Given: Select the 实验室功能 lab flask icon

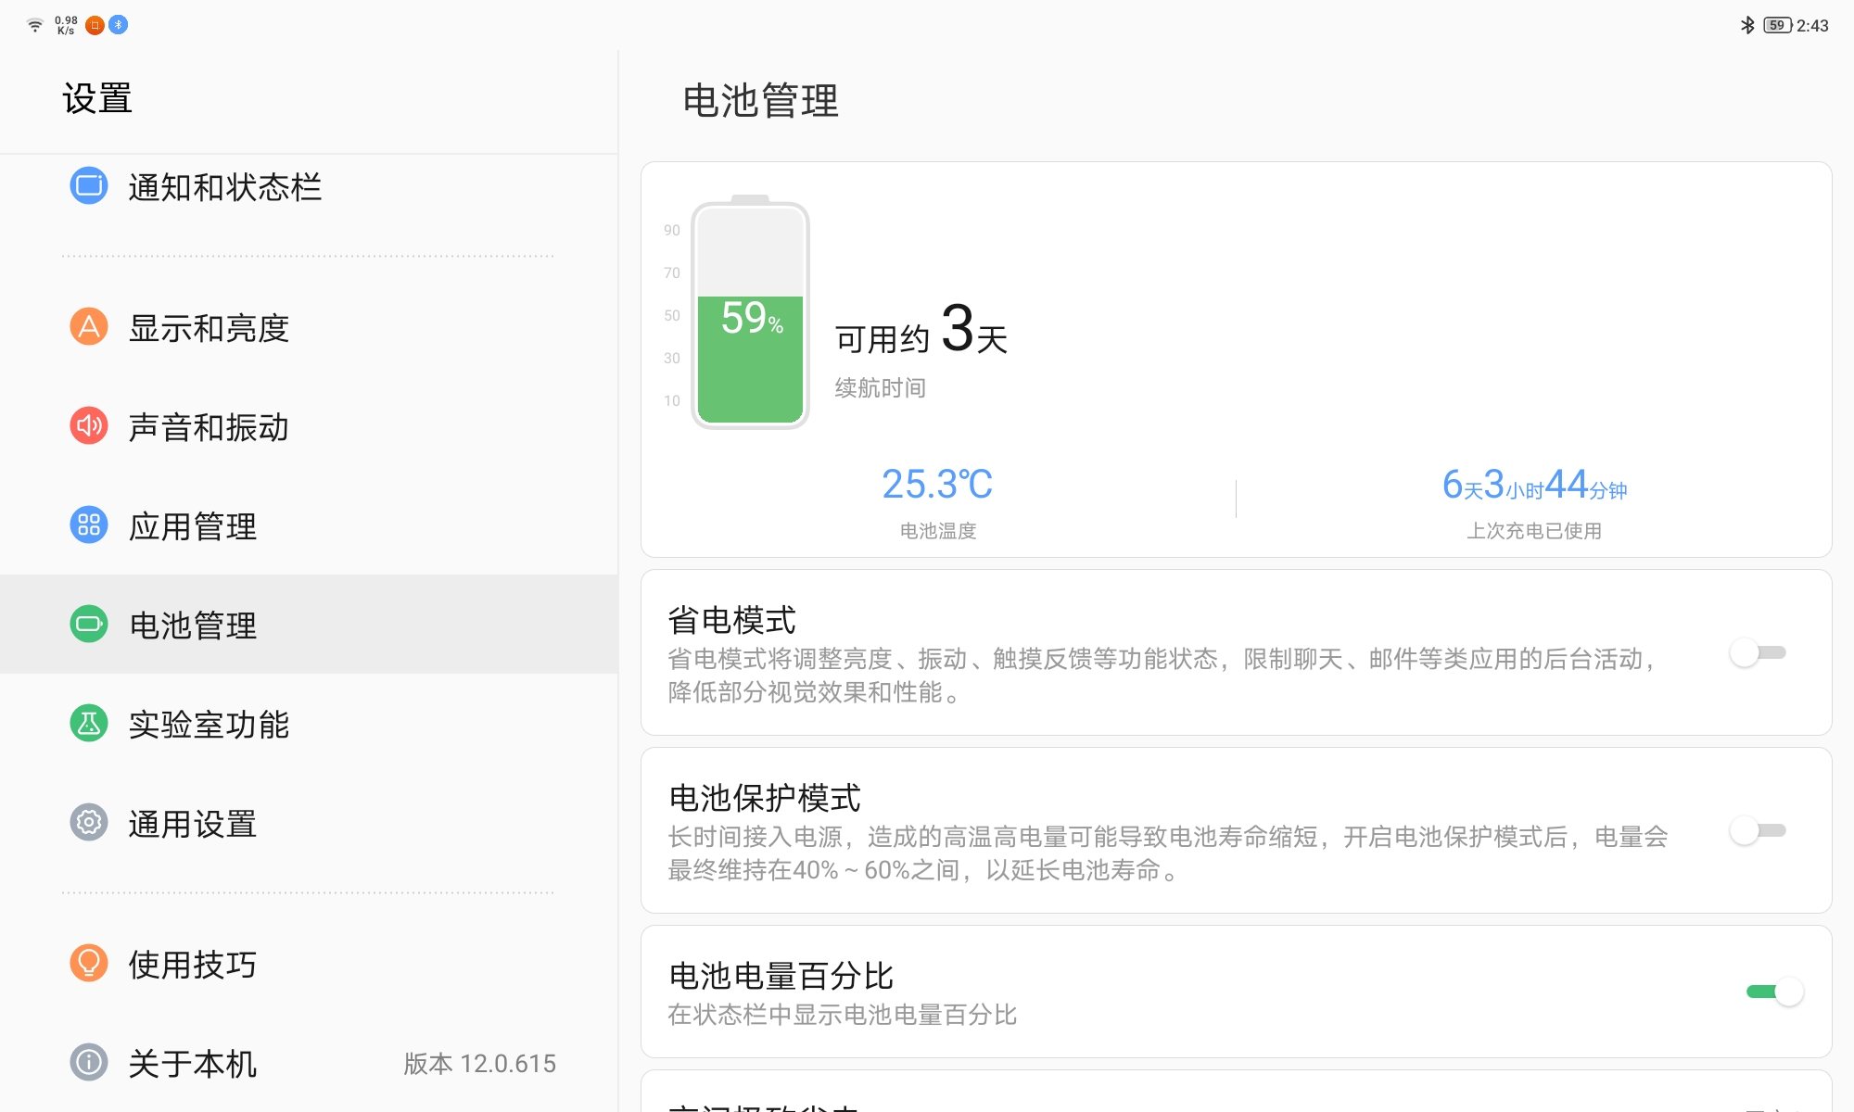Looking at the screenshot, I should 88,725.
